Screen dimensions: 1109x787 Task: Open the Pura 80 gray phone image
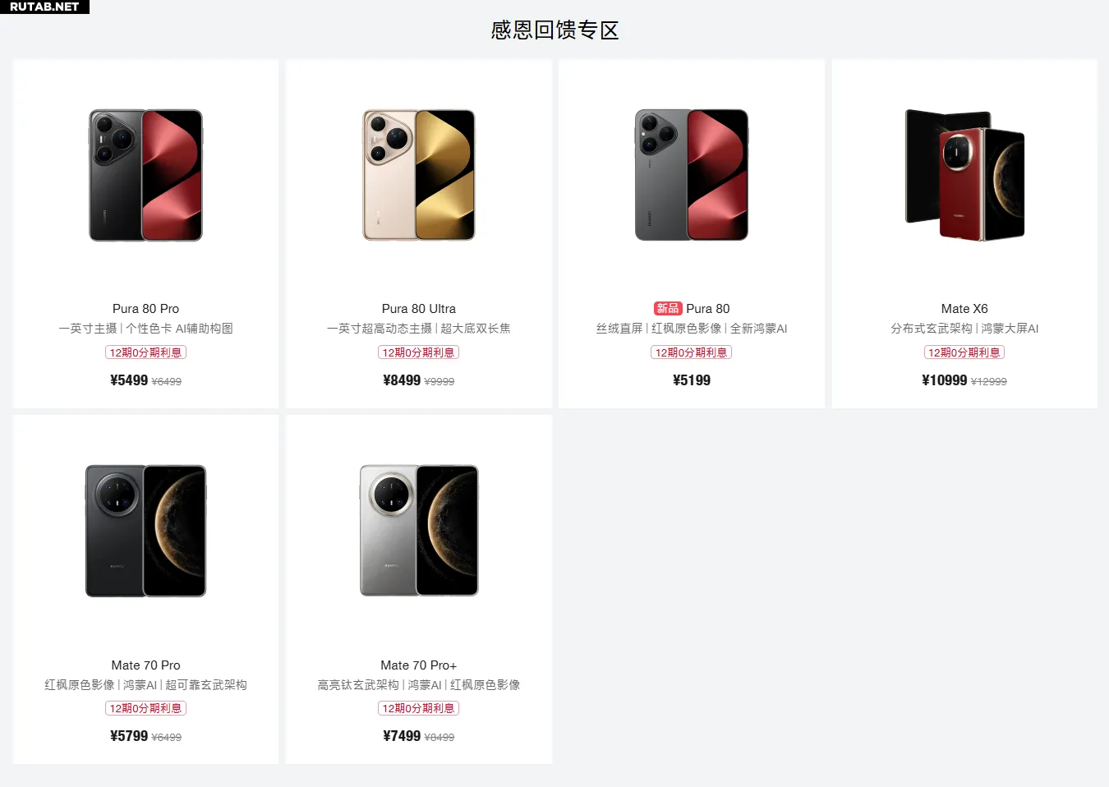(692, 175)
